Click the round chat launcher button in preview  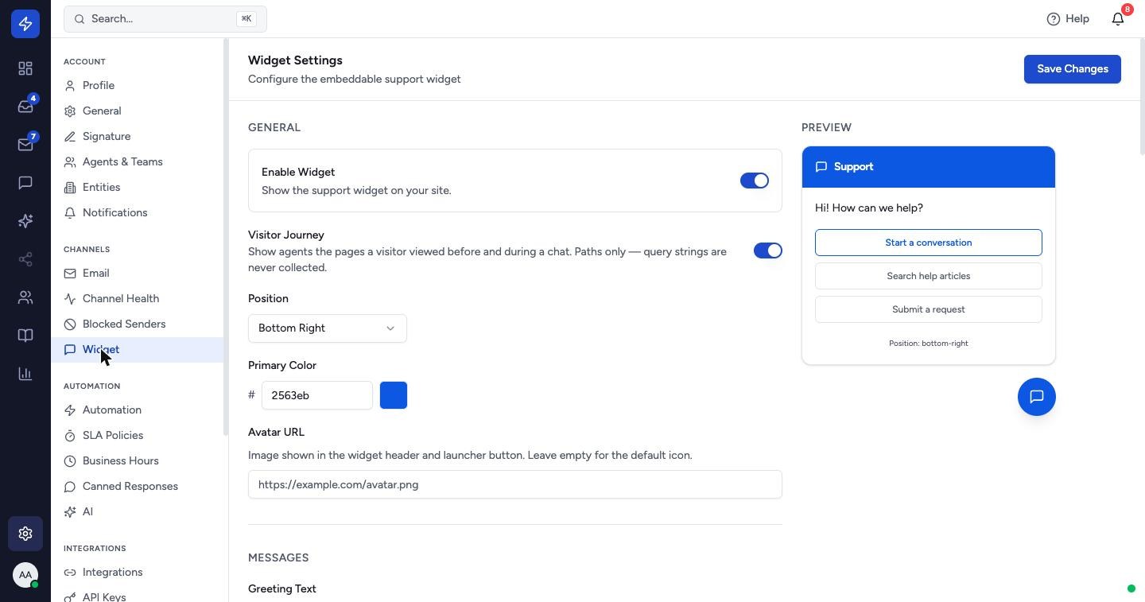coord(1037,397)
